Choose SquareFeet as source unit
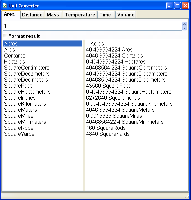 [x=43, y=86]
